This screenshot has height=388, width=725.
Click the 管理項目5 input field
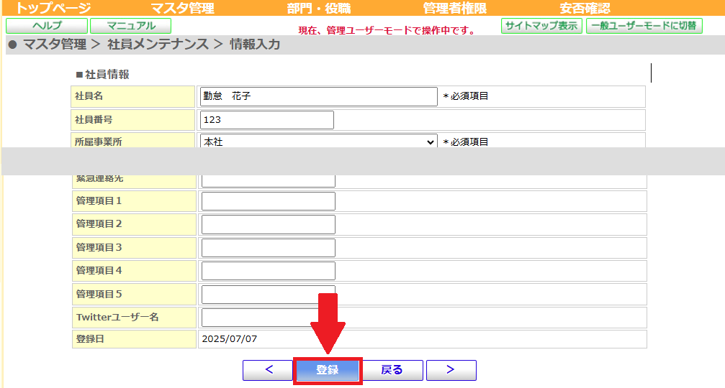[x=268, y=294]
